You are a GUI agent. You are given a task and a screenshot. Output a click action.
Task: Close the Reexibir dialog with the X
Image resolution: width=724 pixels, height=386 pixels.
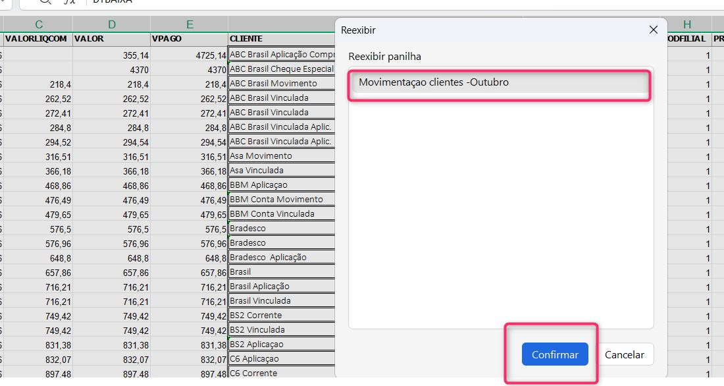[x=654, y=30]
